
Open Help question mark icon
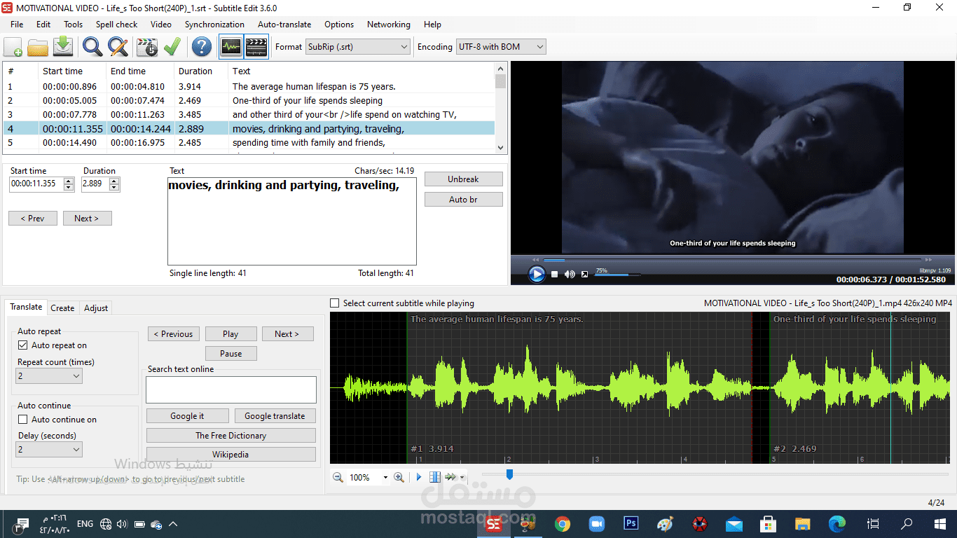202,47
